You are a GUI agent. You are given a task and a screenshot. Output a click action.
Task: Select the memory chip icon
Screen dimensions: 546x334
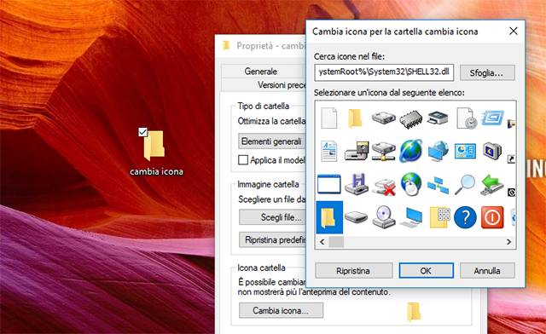[x=411, y=119]
